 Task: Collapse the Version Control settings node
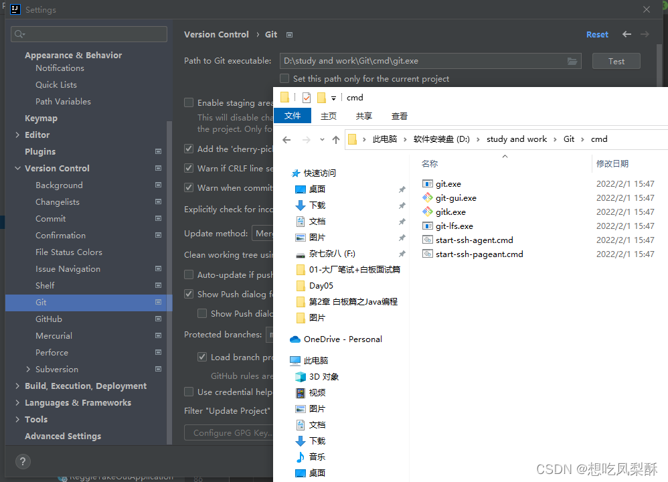click(17, 168)
